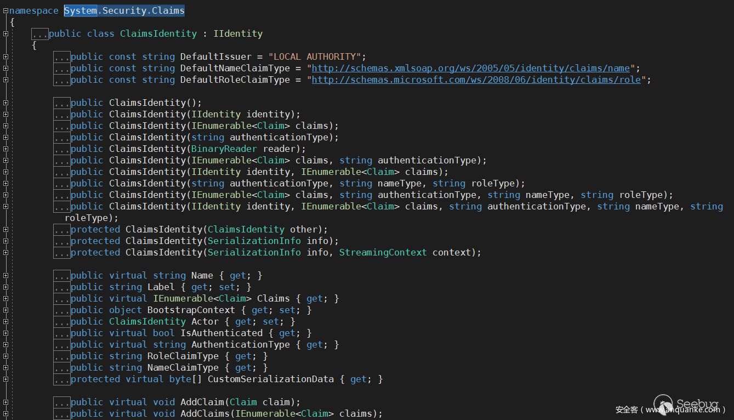Click 'StreamingContext' type name

[383, 252]
